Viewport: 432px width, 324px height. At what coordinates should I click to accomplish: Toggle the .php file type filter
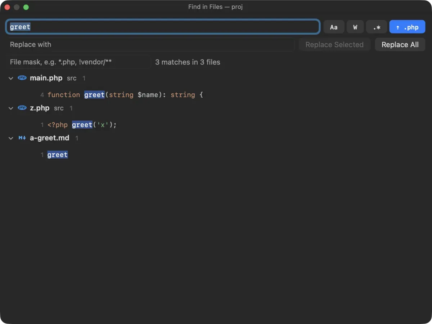(x=407, y=27)
